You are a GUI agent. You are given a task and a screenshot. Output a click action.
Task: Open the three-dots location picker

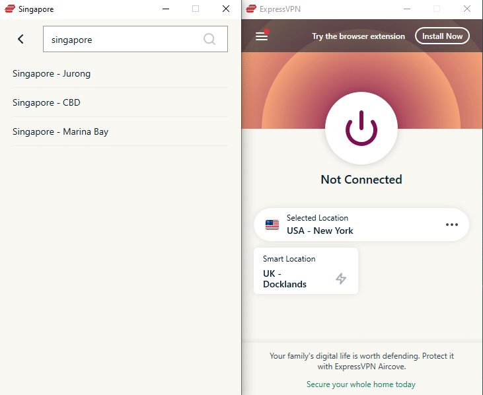451,225
